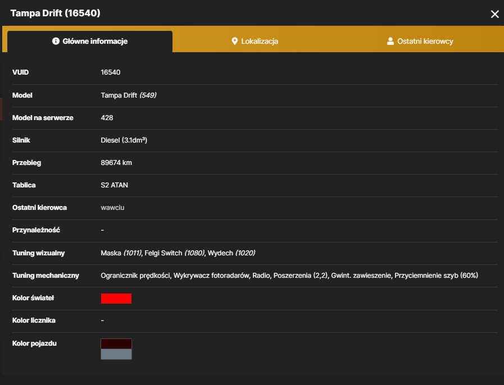Click the dark maroon vehicle color swatch
This screenshot has height=385, width=504.
click(116, 344)
